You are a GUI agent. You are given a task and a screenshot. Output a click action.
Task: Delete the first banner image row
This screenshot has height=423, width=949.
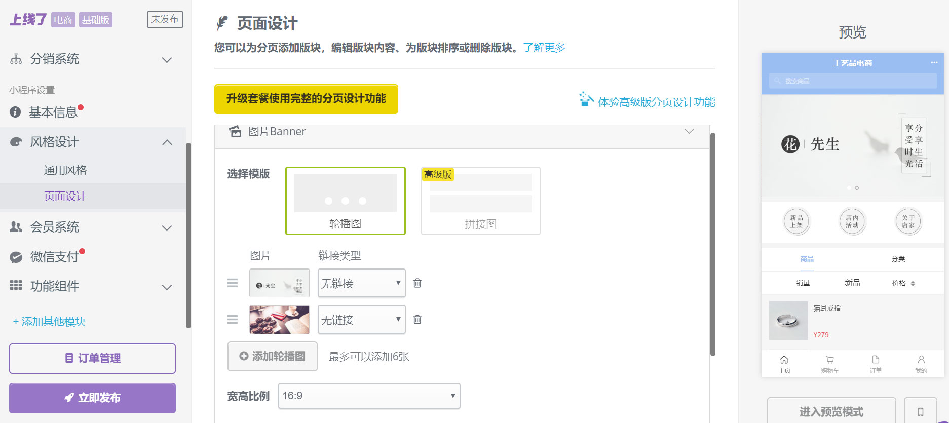417,283
